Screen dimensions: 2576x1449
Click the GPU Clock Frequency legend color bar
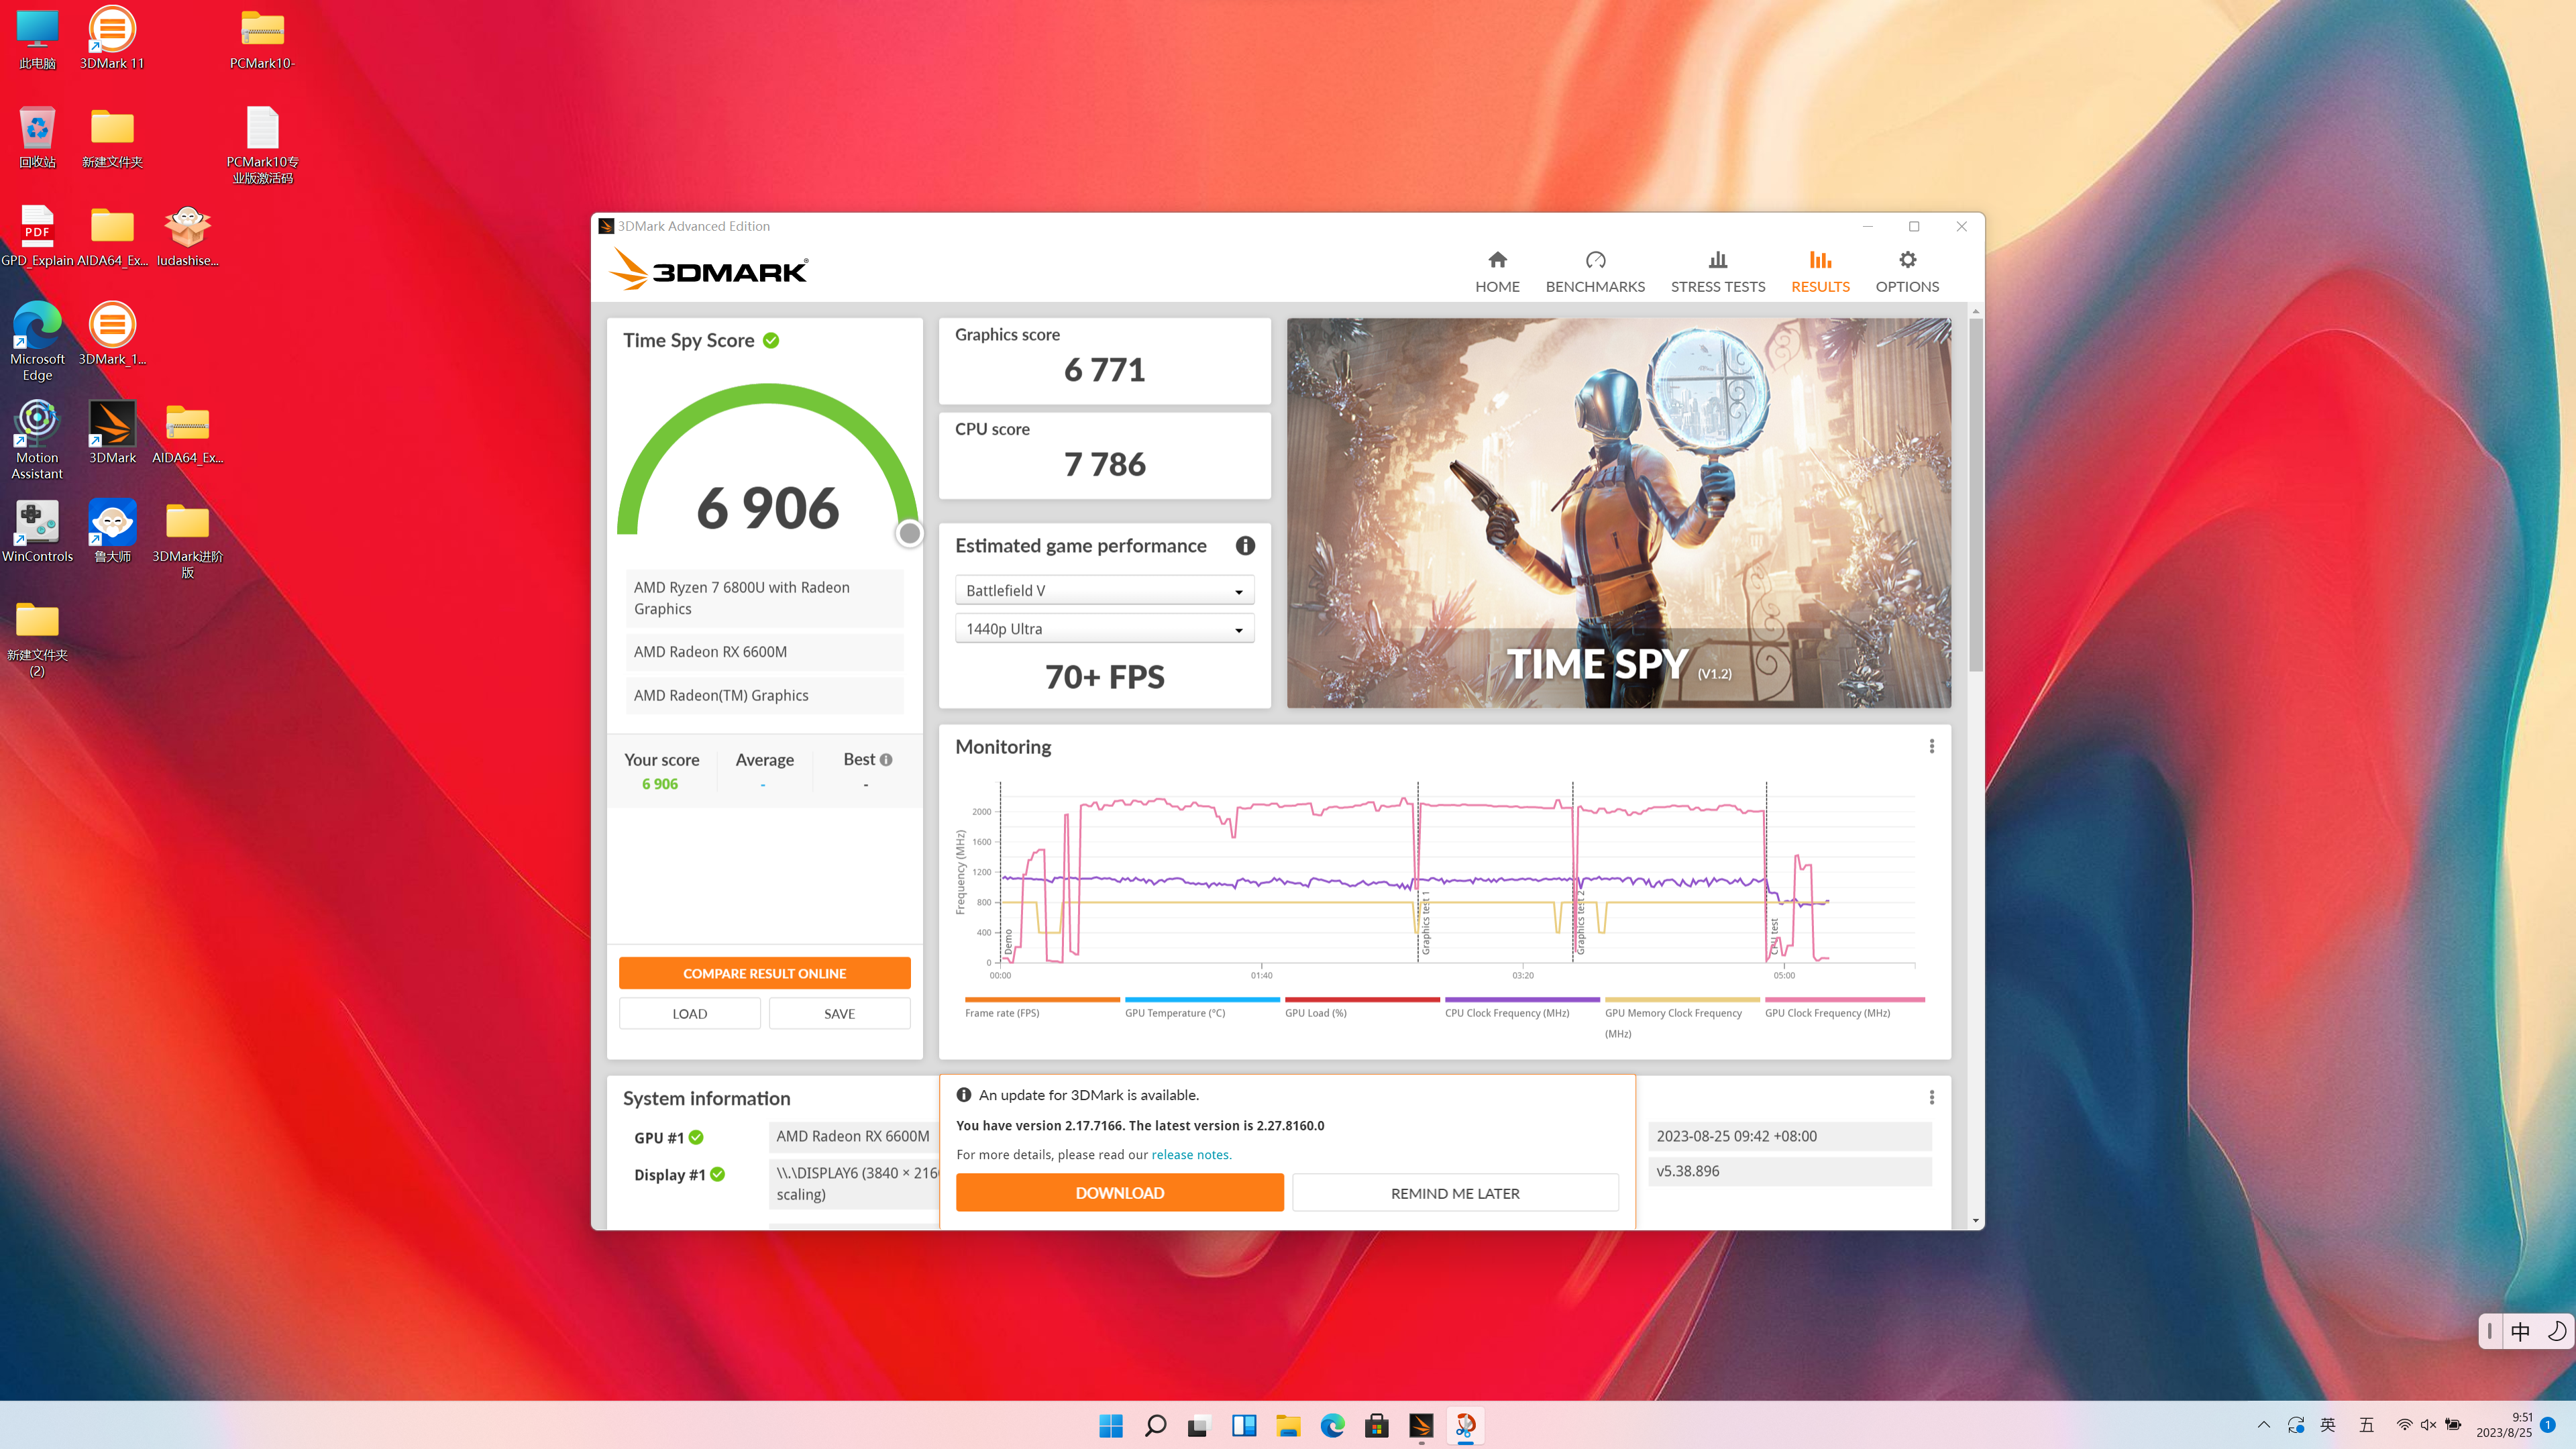(x=1844, y=999)
